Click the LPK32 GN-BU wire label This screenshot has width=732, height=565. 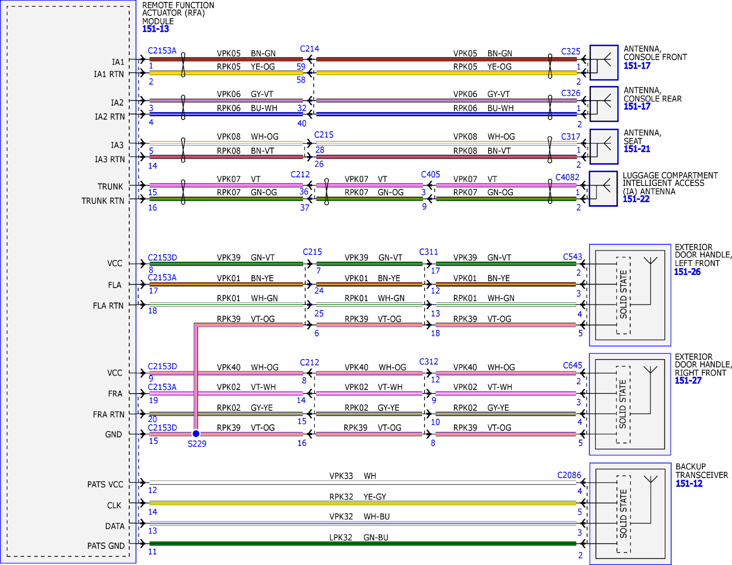click(x=359, y=538)
